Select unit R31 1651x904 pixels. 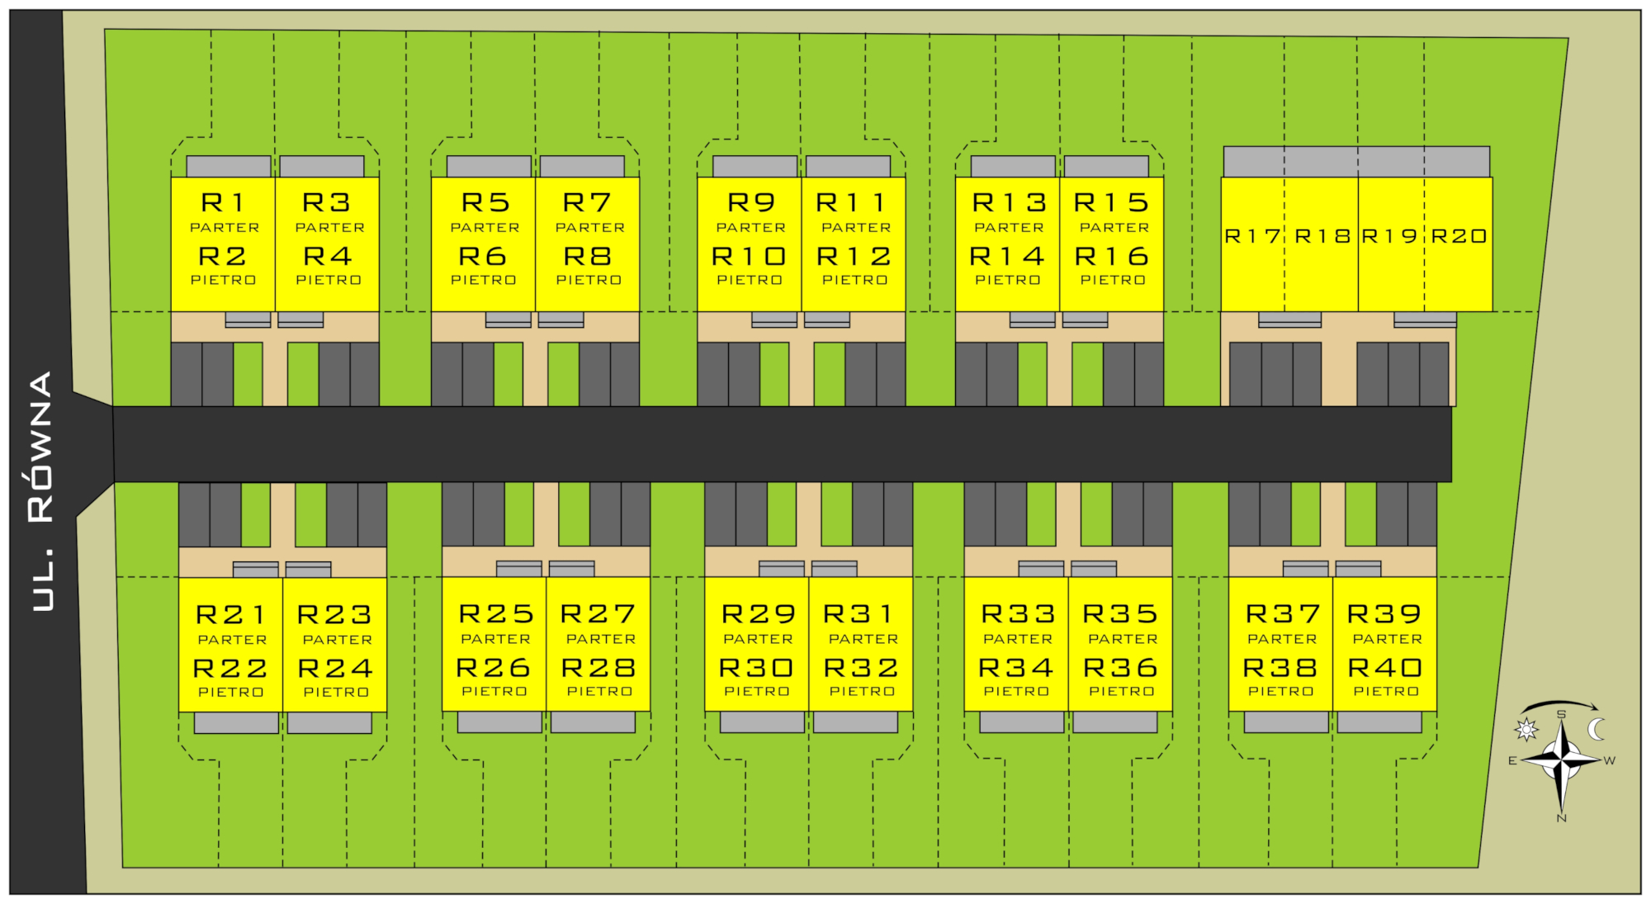pyautogui.click(x=859, y=614)
